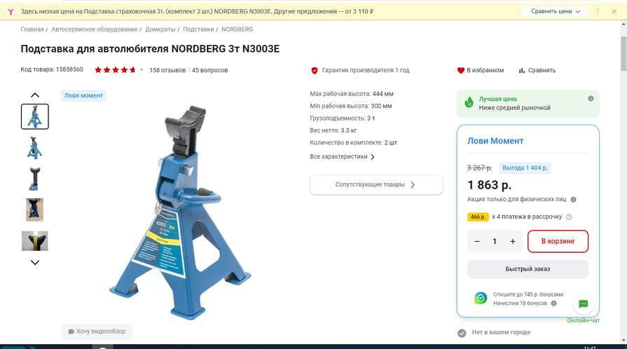Viewport: 627px width, 349px height.
Task: Click the В корзине button
Action: [558, 241]
